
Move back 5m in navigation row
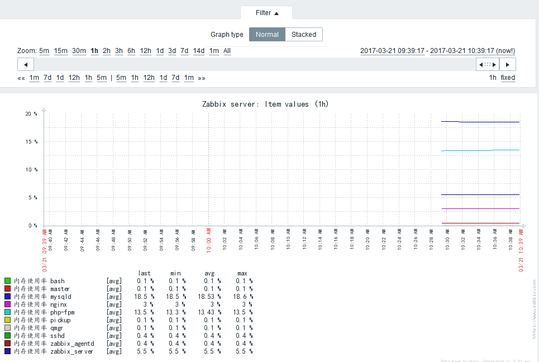click(102, 78)
